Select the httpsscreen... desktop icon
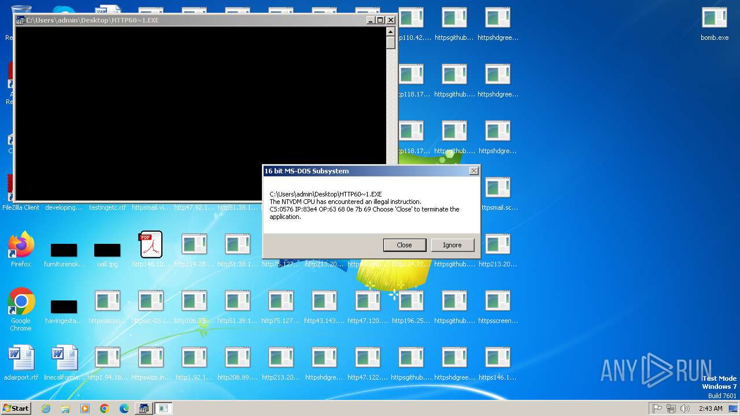Image resolution: width=740 pixels, height=416 pixels. (x=498, y=306)
